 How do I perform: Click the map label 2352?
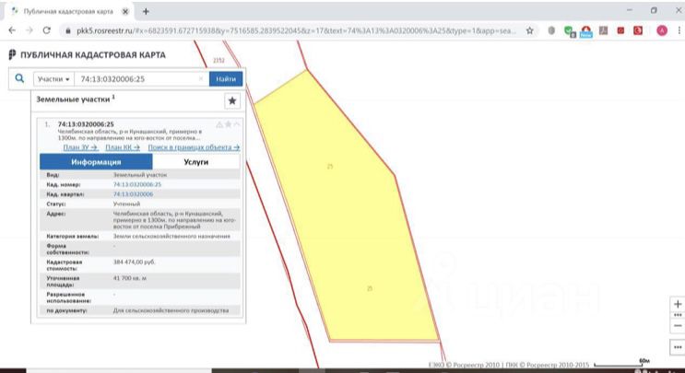pos(218,60)
